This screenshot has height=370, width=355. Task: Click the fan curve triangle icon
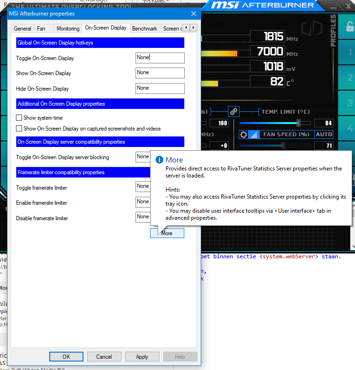coord(254,134)
